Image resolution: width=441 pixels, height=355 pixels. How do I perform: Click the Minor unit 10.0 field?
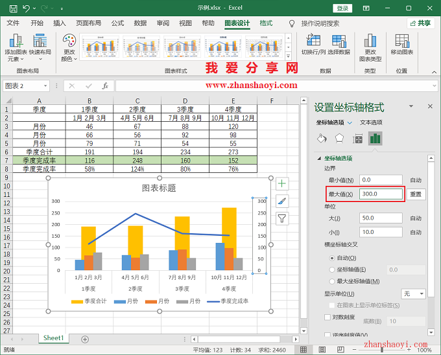[381, 233]
